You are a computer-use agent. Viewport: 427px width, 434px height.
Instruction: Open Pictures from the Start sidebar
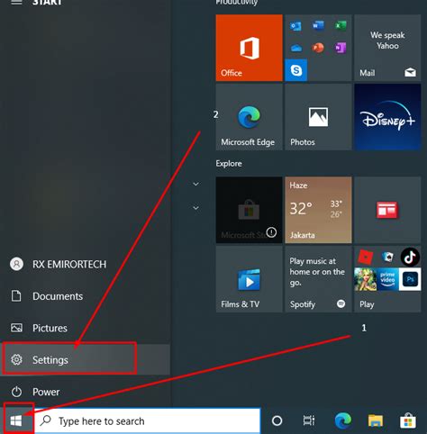[x=86, y=328]
